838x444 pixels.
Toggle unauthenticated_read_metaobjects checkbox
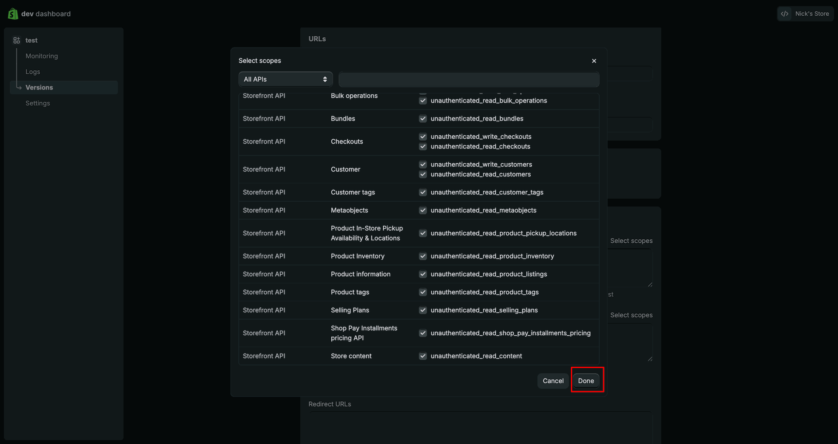(423, 210)
